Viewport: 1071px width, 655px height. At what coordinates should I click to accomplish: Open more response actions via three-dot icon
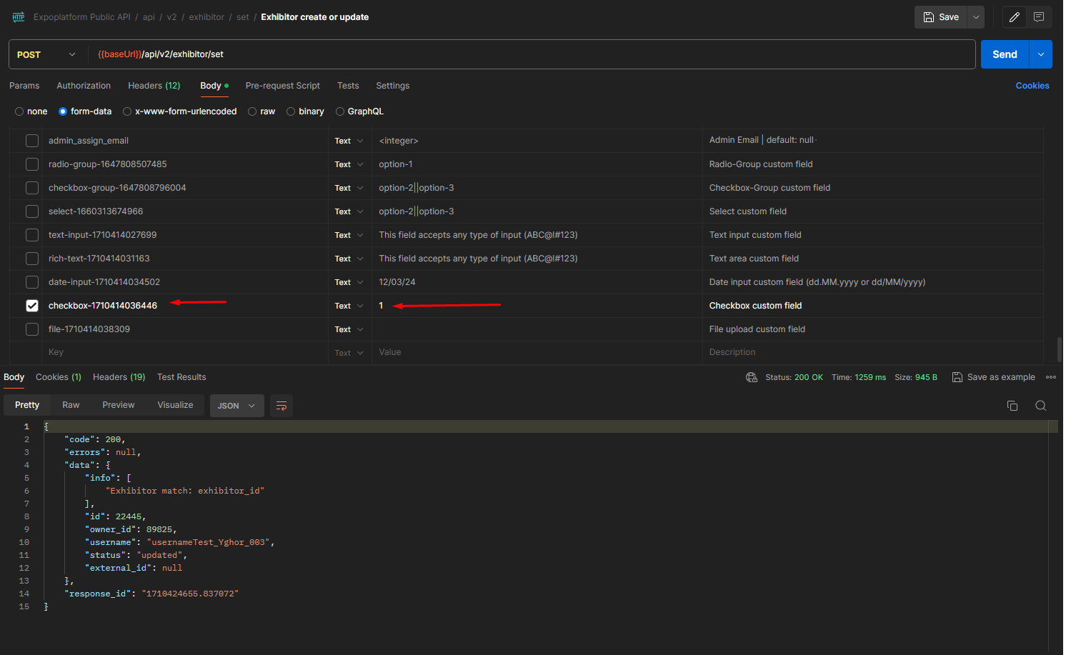coord(1050,377)
